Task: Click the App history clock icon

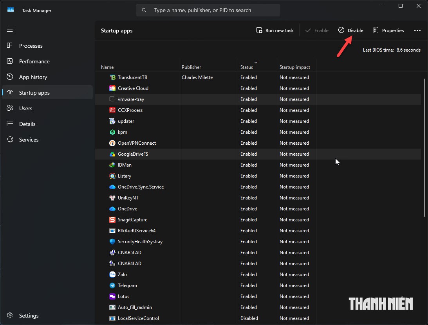Action: [x=10, y=77]
